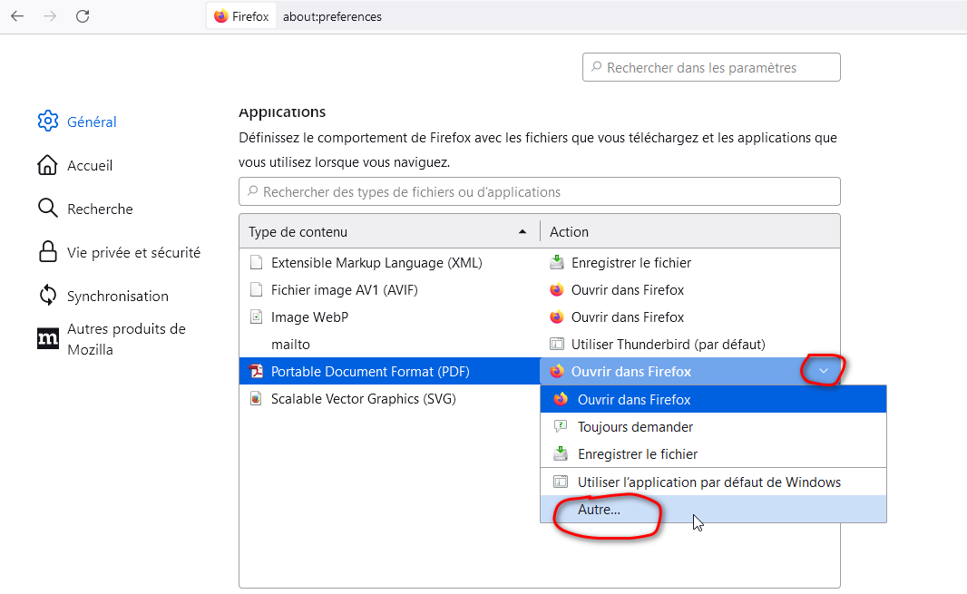The width and height of the screenshot is (967, 594).
Task: Click the Vie privée padlock icon
Action: pyautogui.click(x=48, y=252)
